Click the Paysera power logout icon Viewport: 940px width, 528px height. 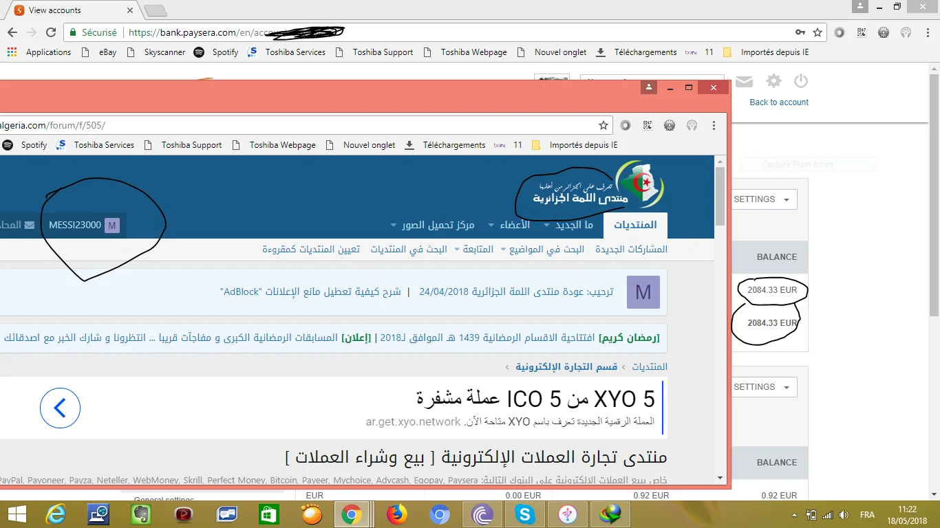click(x=800, y=82)
